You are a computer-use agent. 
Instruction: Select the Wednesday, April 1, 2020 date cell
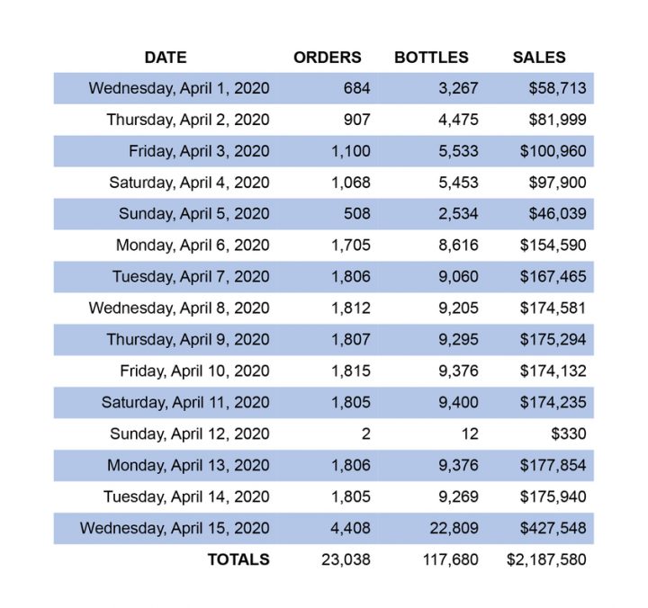point(179,88)
